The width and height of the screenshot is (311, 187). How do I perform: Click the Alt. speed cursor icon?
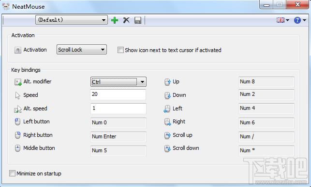tap(18, 109)
